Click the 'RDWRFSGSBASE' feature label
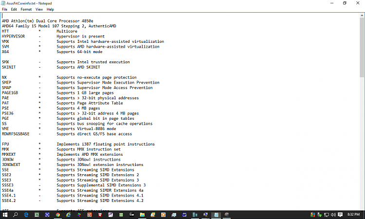 click(x=16, y=134)
